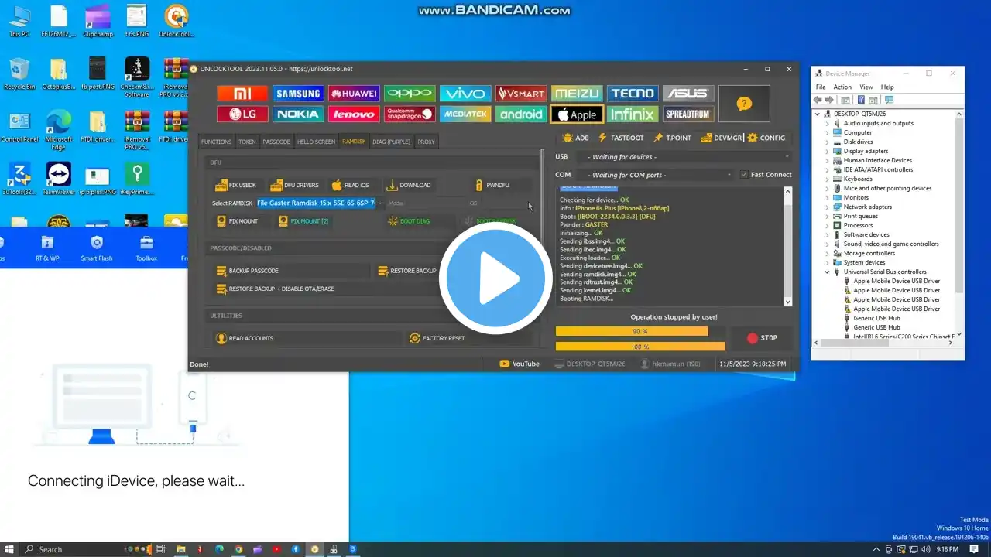Click the FACTORY RESET button
This screenshot has width=991, height=557.
click(x=469, y=338)
